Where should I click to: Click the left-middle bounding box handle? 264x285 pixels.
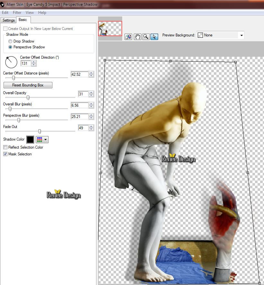[101, 173]
